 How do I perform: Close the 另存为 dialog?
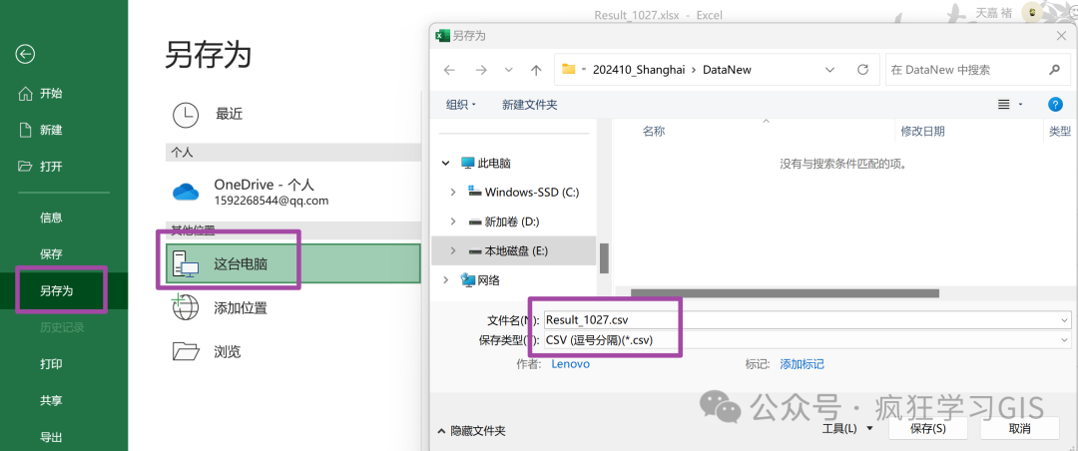tap(1061, 36)
